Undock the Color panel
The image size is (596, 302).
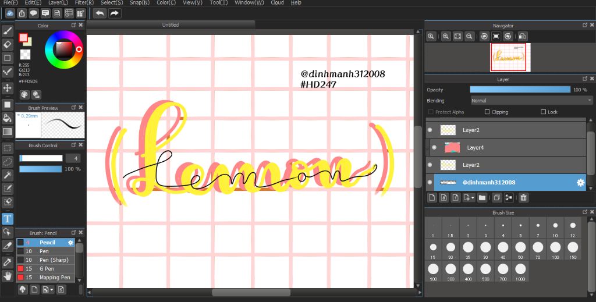coord(74,25)
